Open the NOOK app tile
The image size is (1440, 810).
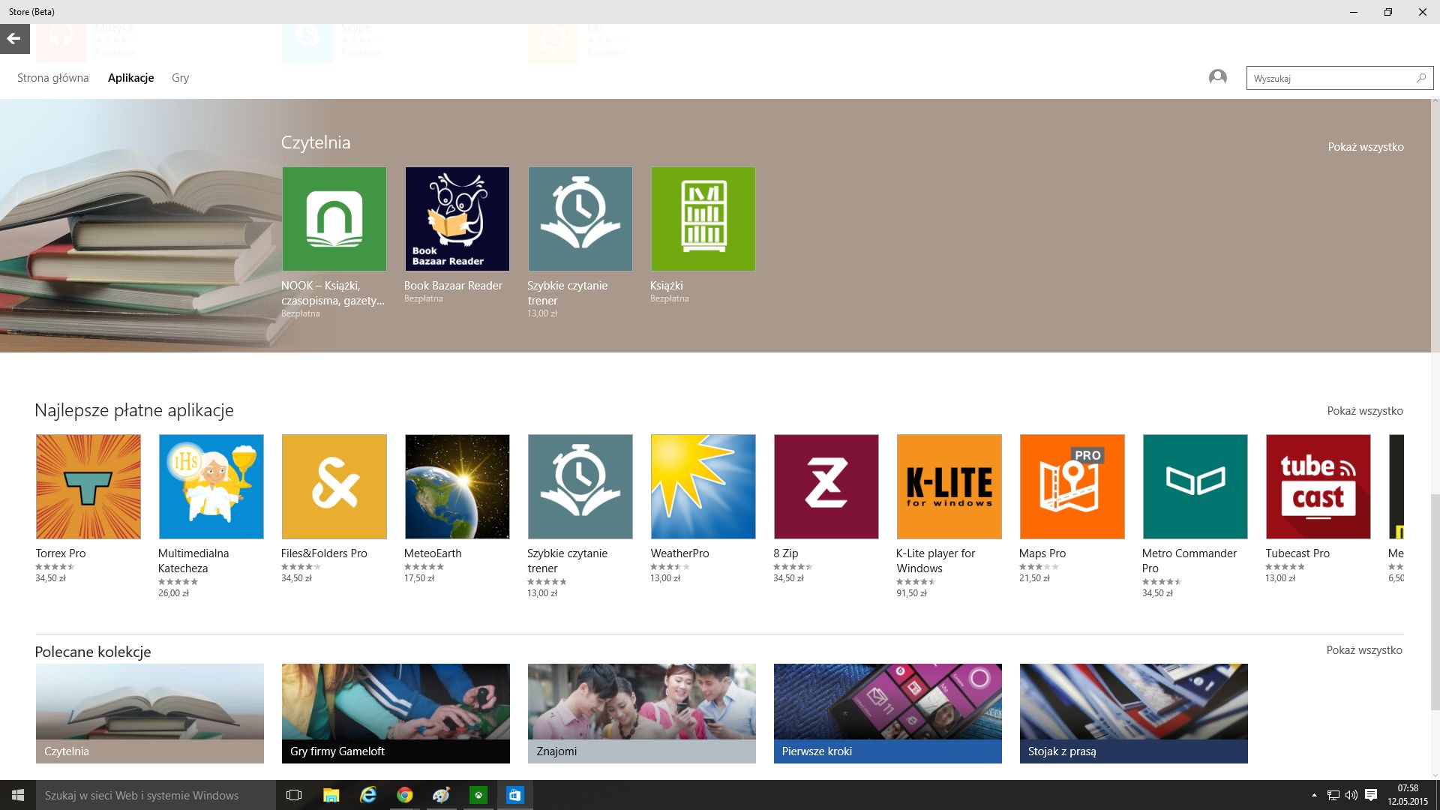[334, 219]
